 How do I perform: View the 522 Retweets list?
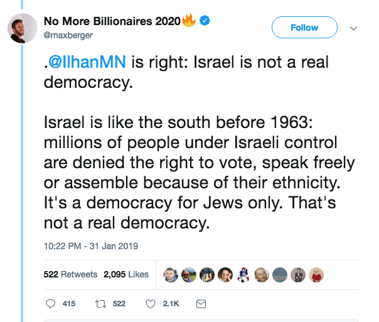(70, 274)
